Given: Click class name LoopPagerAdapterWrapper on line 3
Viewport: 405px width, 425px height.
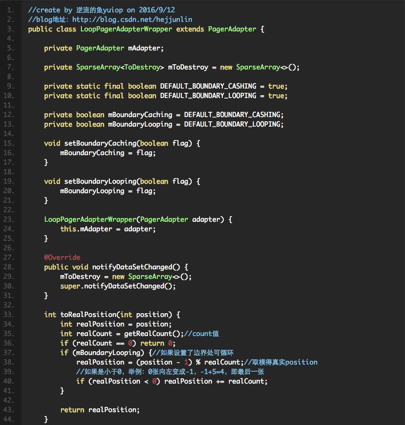Looking at the screenshot, I should pos(126,30).
